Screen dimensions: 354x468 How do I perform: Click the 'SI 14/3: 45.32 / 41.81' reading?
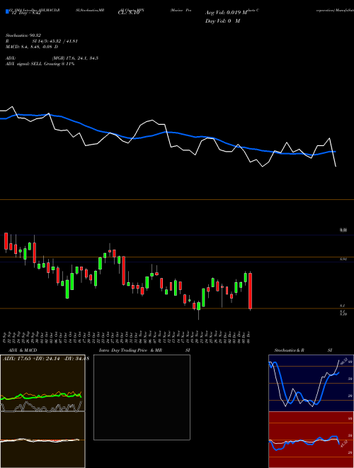click(x=55, y=41)
